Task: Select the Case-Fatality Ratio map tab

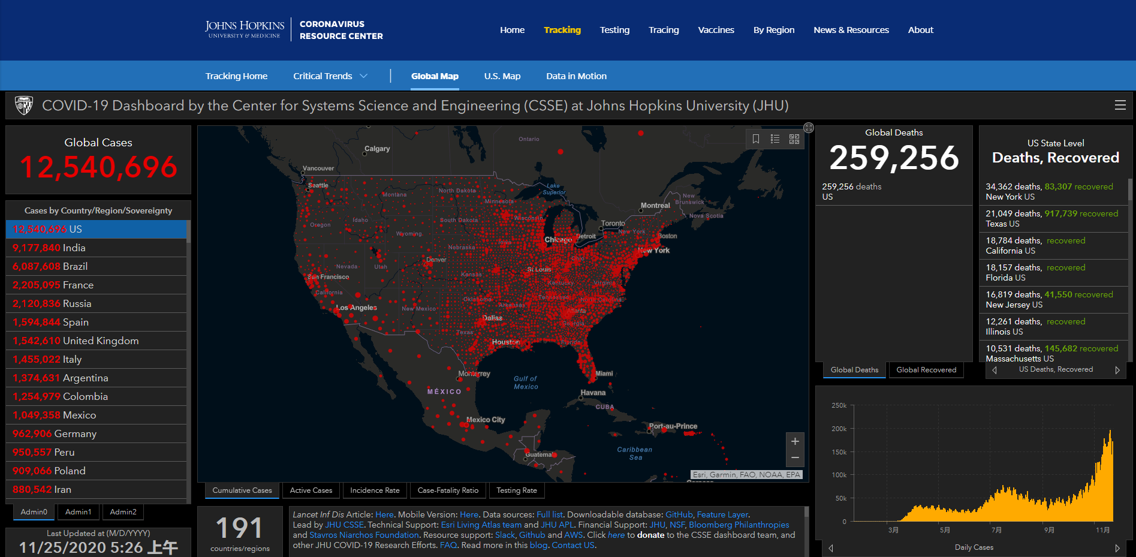Action: [448, 490]
